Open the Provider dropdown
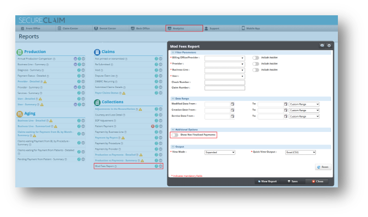The image size is (368, 217). coord(225,64)
